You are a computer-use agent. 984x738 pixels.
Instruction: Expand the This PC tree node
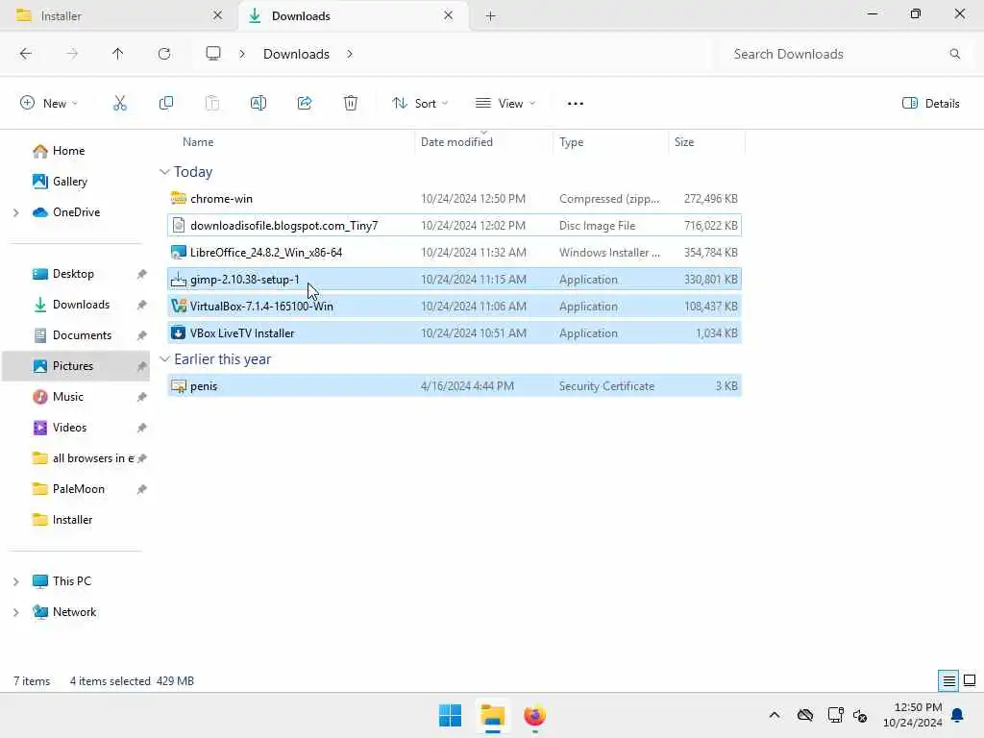[x=15, y=581]
